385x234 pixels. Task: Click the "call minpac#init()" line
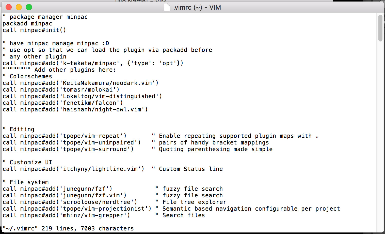pos(34,30)
